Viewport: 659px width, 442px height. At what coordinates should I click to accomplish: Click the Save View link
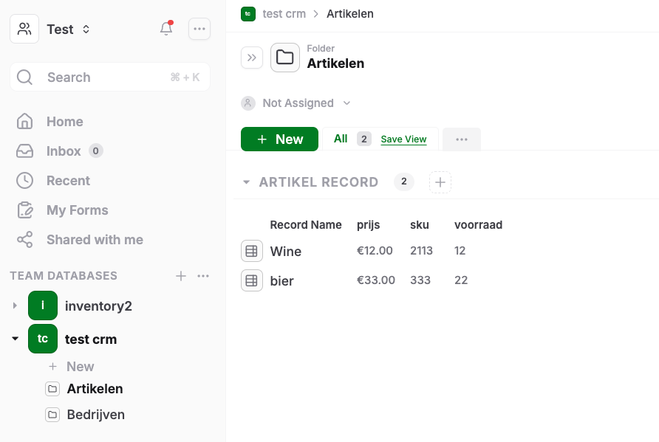click(x=403, y=139)
